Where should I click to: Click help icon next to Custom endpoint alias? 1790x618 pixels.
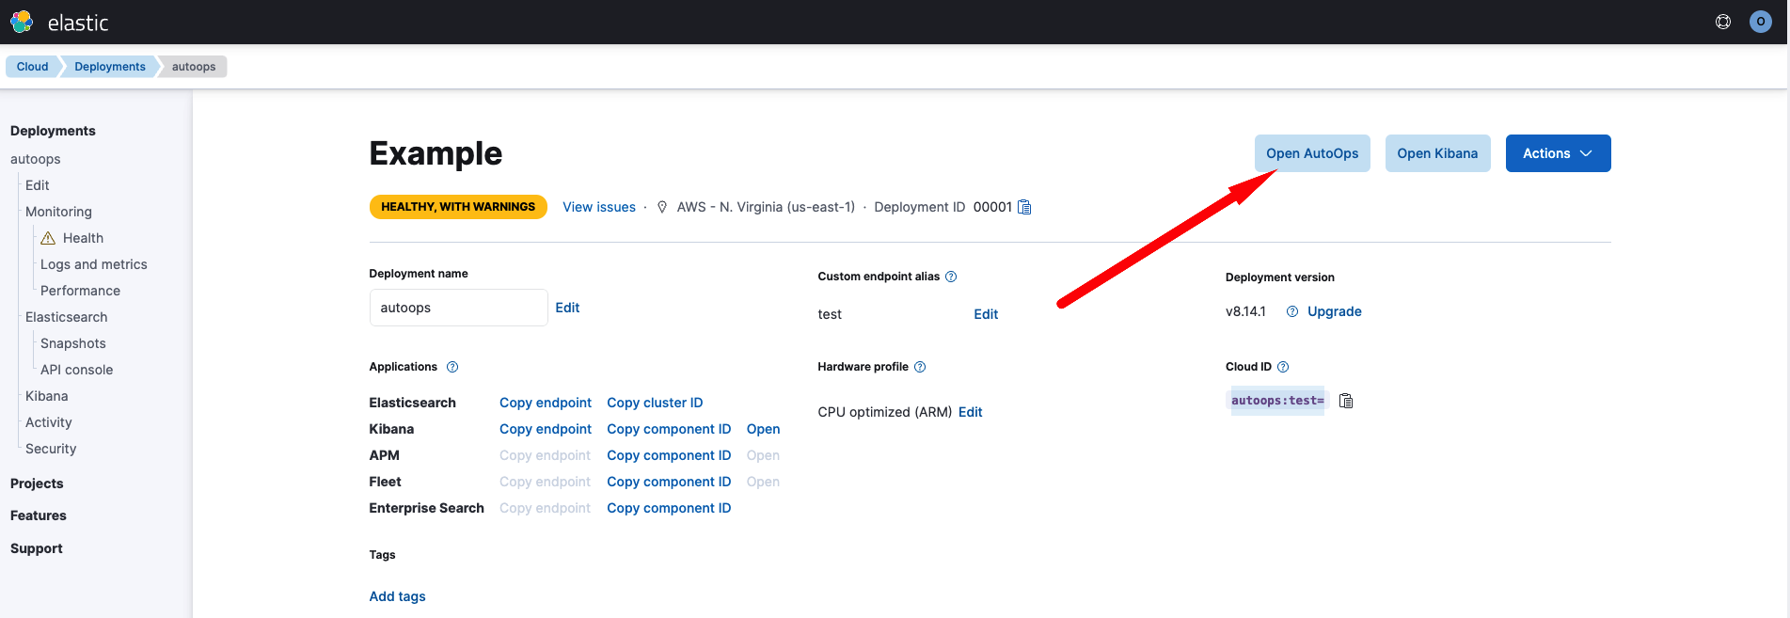coord(951,277)
